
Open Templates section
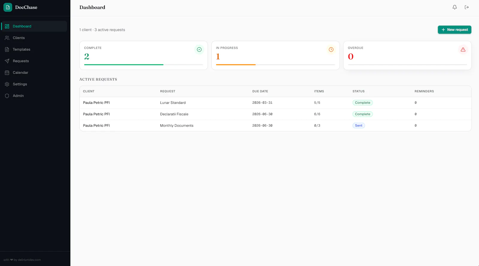(34, 49)
